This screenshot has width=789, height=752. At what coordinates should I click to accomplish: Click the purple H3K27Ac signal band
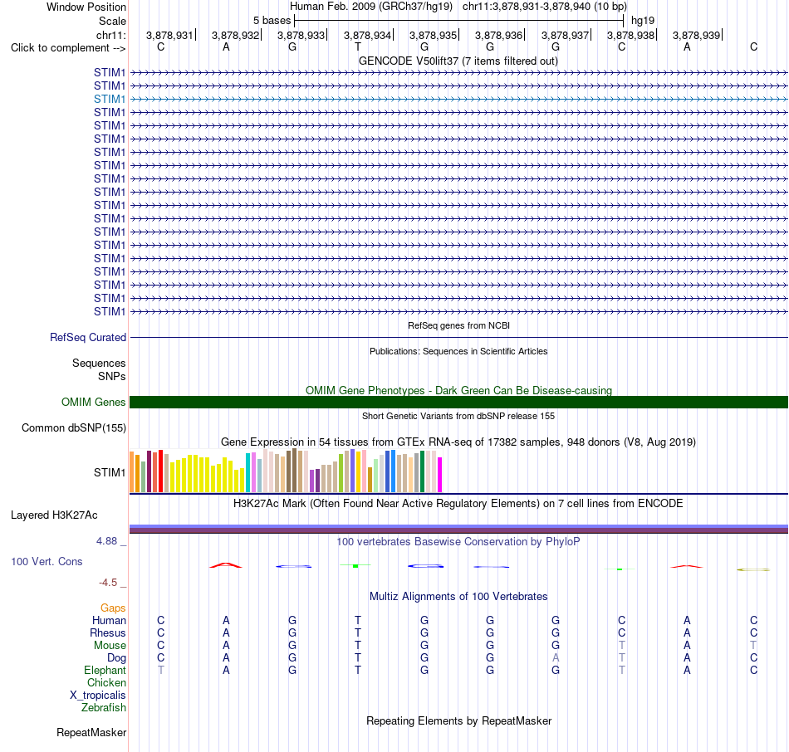(458, 529)
